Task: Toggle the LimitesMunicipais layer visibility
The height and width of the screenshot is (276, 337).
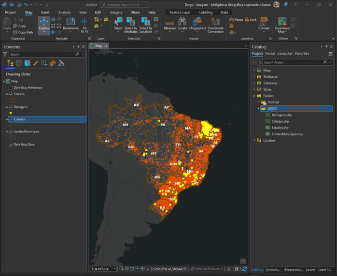Action: 11,131
